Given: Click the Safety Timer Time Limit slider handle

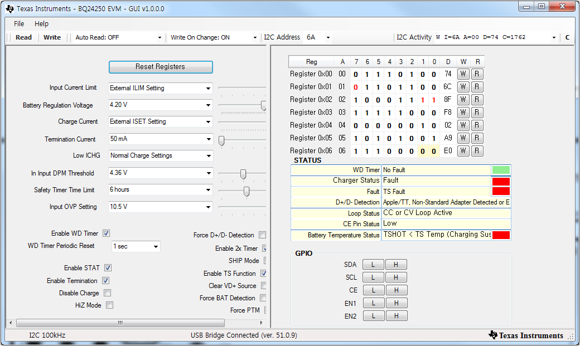Looking at the screenshot, I should click(x=246, y=191).
